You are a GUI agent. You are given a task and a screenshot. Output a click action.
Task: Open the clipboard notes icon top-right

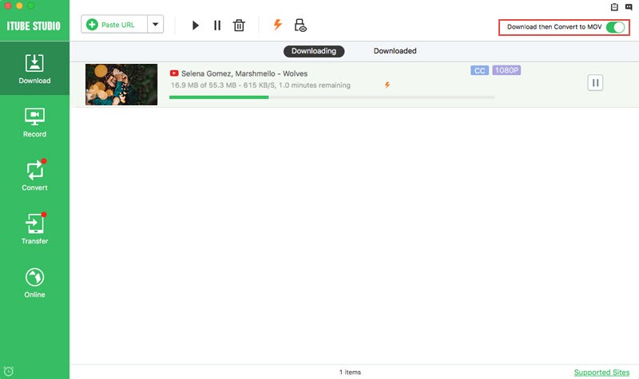pyautogui.click(x=614, y=7)
